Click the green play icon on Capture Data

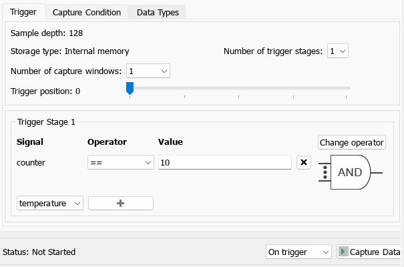point(343,252)
